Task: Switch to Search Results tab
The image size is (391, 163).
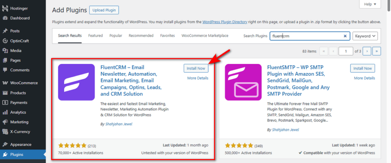Action: [70, 35]
